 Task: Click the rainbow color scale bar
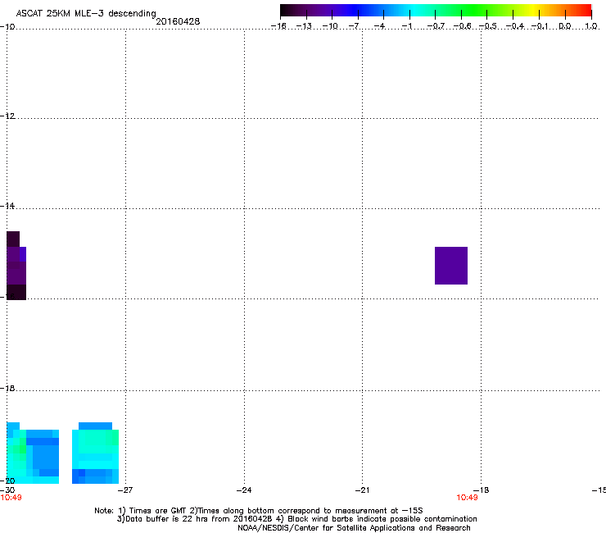(436, 11)
